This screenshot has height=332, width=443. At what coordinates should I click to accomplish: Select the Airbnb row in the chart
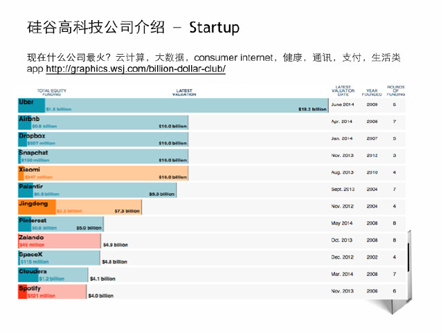[212, 122]
